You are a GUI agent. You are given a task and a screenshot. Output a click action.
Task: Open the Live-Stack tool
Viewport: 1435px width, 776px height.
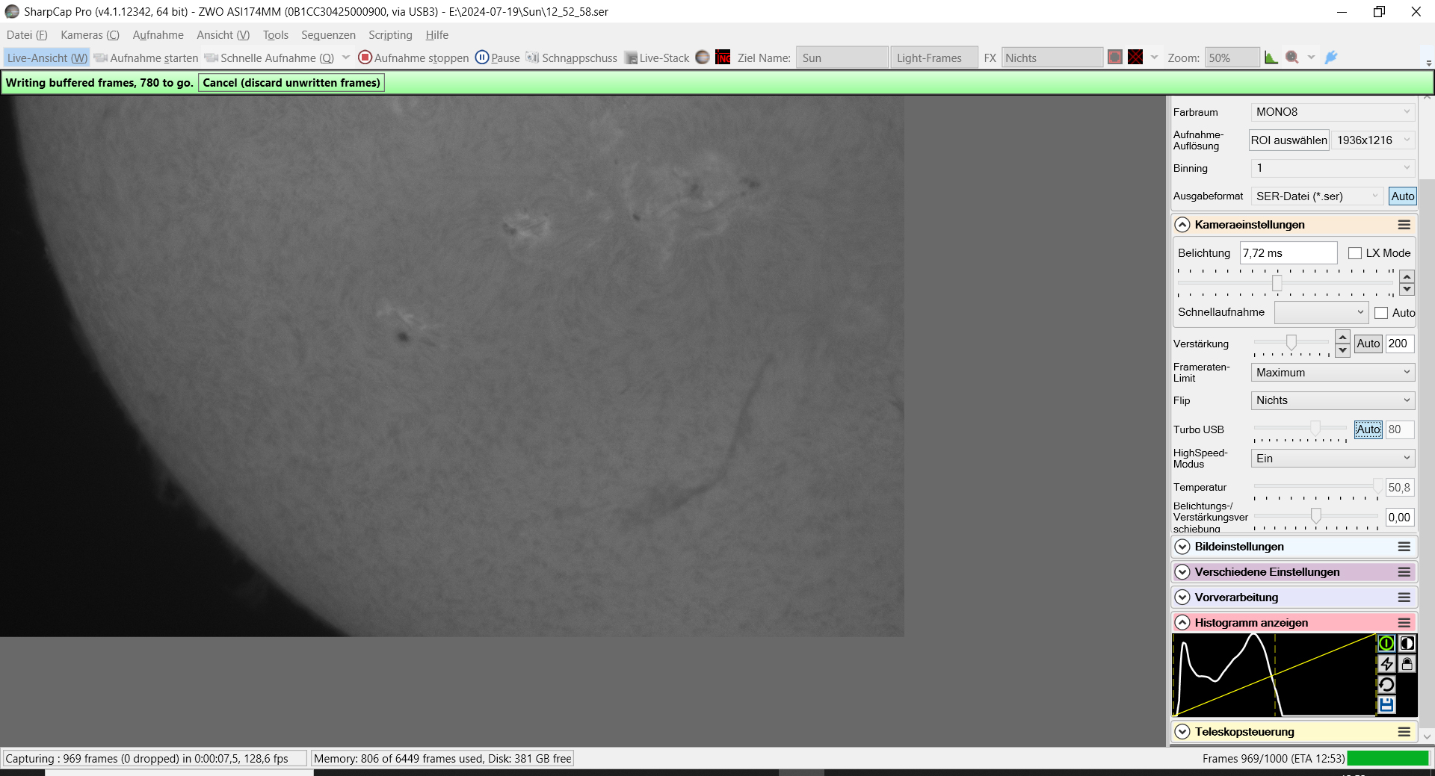(657, 58)
